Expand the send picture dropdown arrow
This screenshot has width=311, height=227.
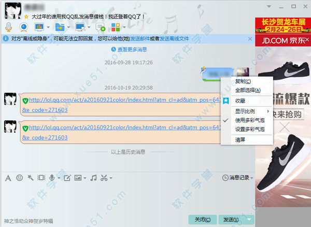coord(85,178)
